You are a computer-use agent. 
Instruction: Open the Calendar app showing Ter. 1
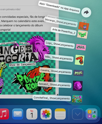click(x=32, y=114)
